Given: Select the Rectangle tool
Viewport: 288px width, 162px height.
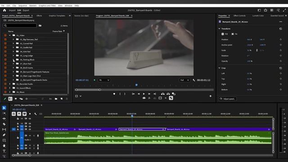Looking at the screenshot, I should click(4, 140).
